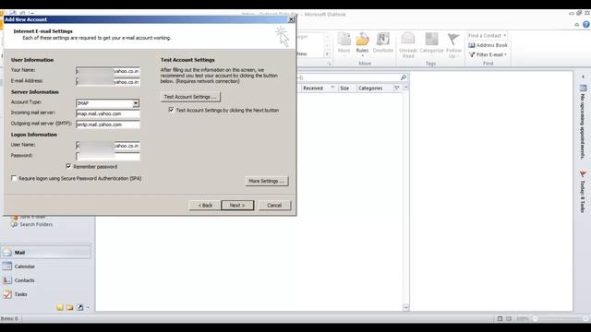Enable Require logon using Secure Password Authentication

(14, 178)
